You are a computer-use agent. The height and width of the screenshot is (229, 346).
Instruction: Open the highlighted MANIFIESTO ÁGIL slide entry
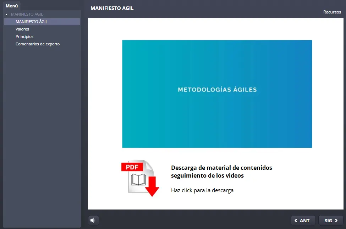click(32, 22)
